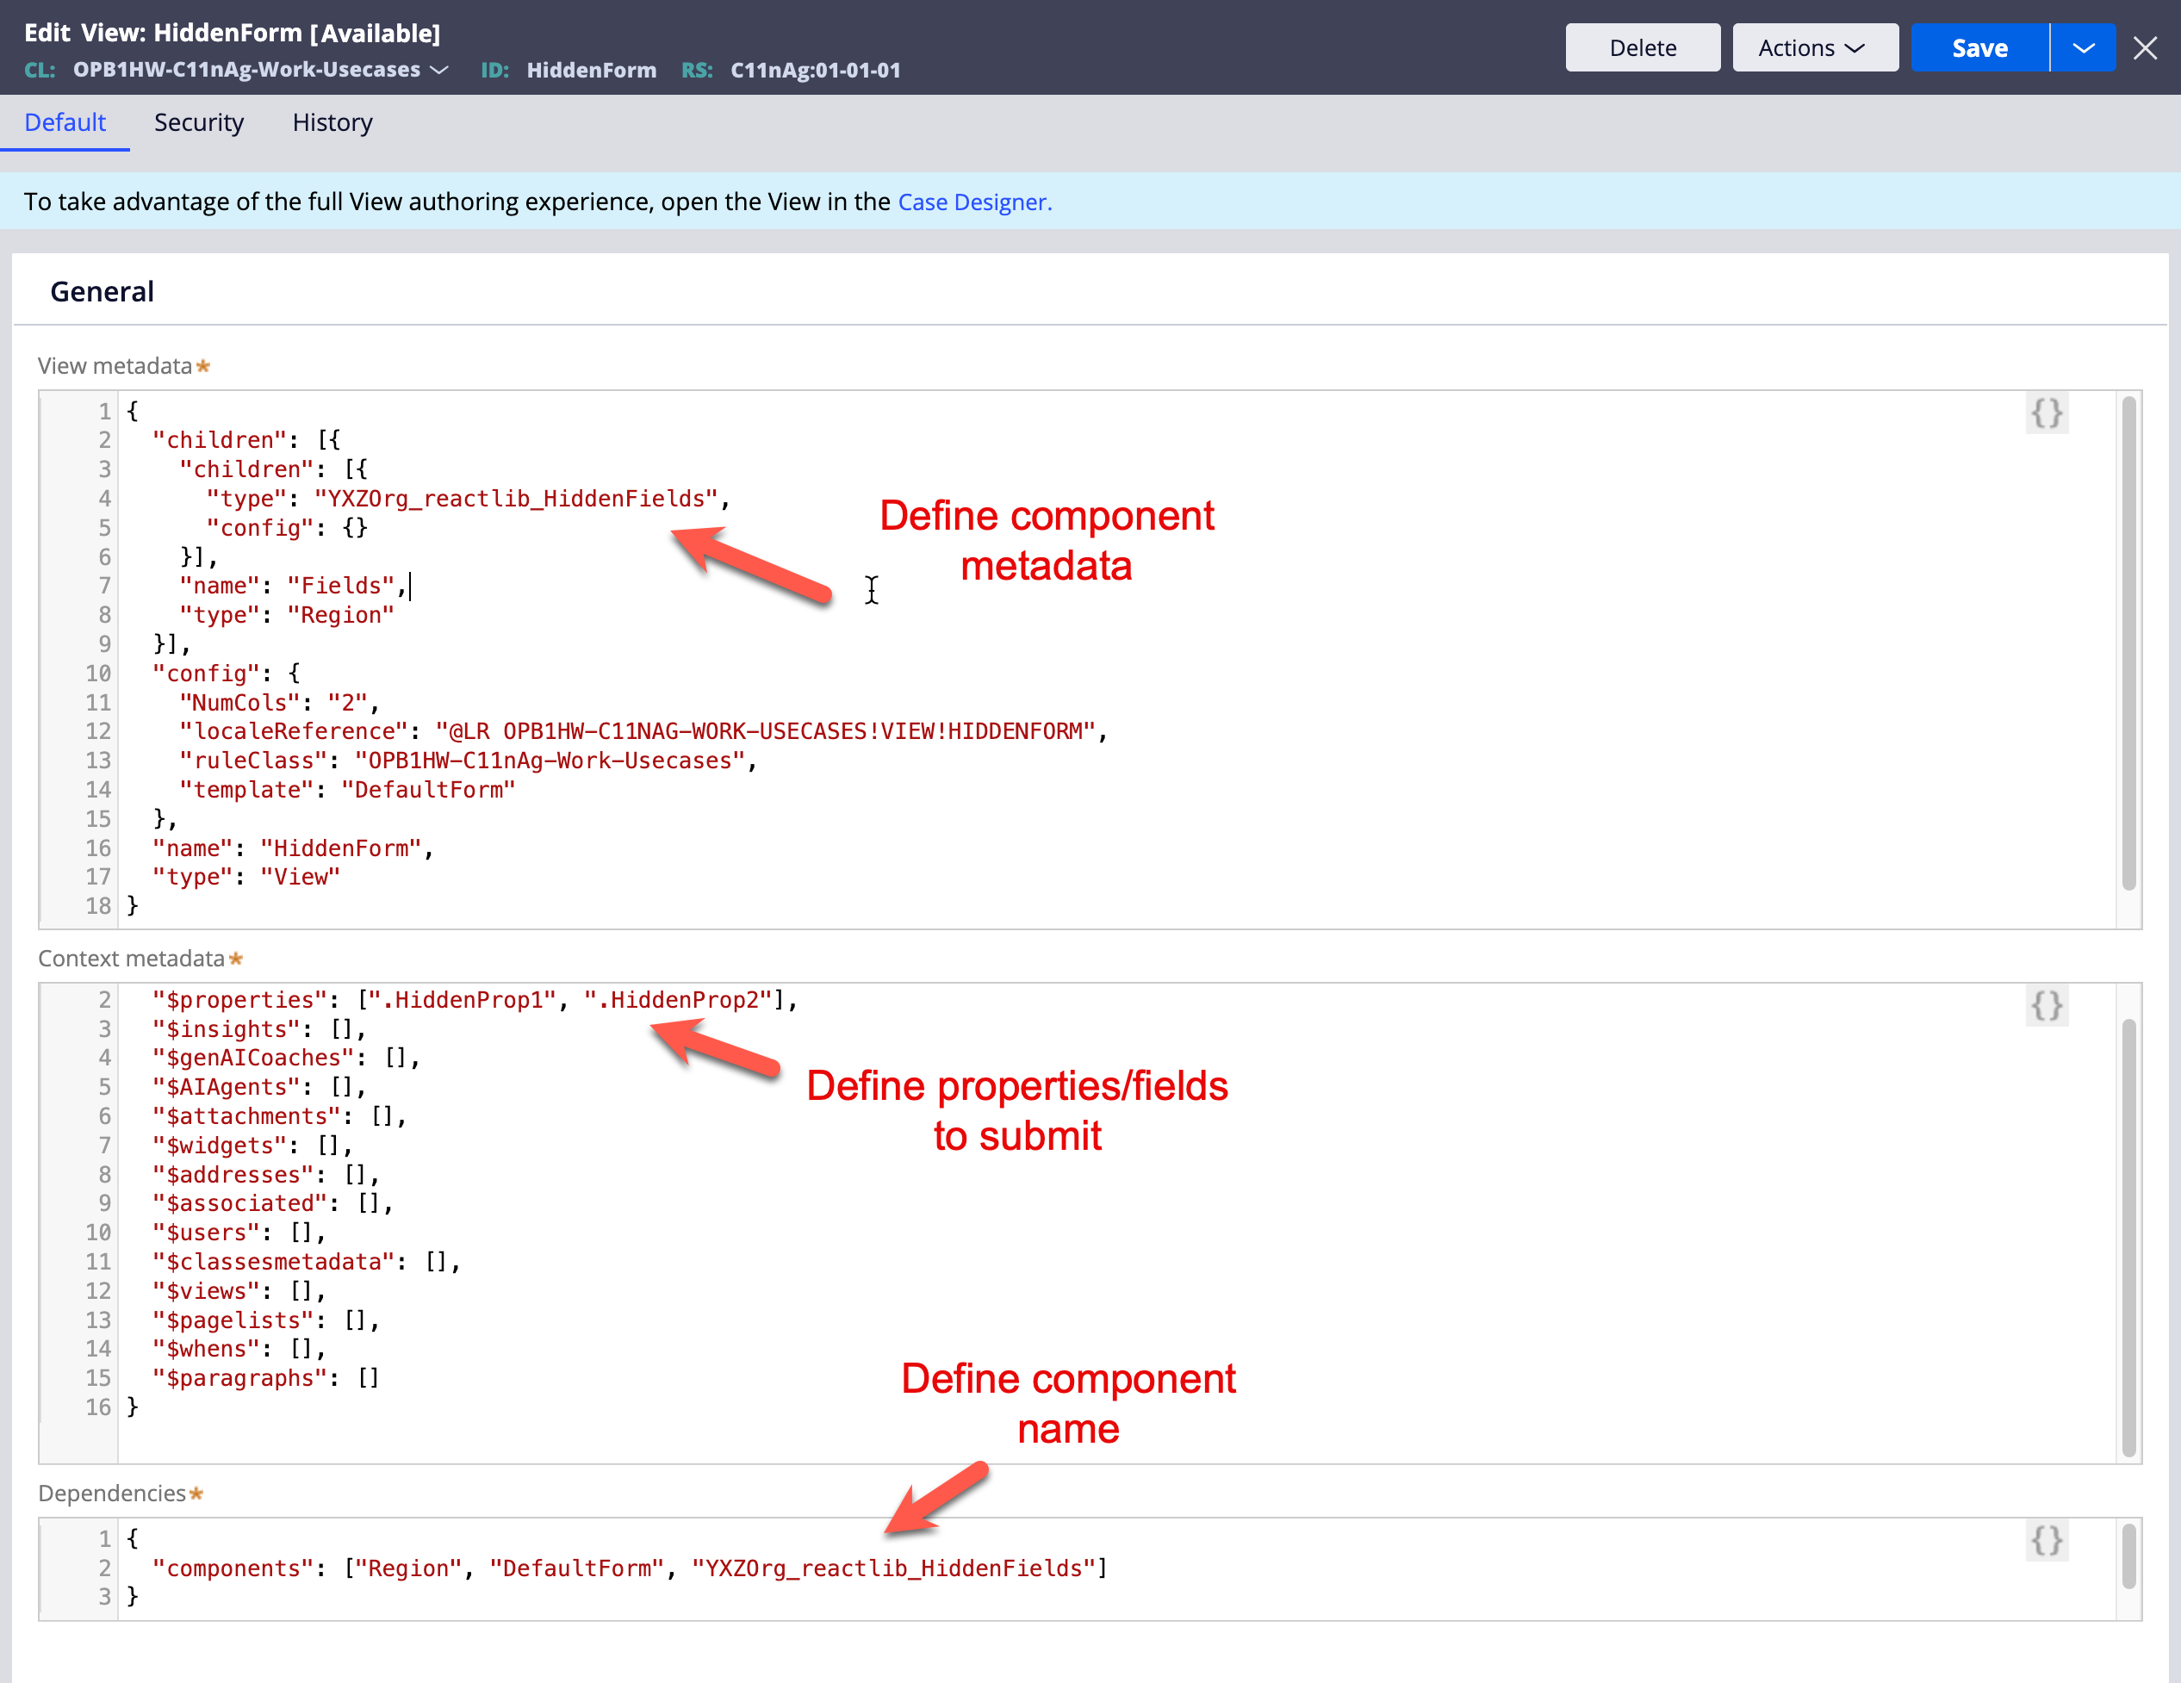Open the Save split-button dropdown arrow

coord(2083,48)
